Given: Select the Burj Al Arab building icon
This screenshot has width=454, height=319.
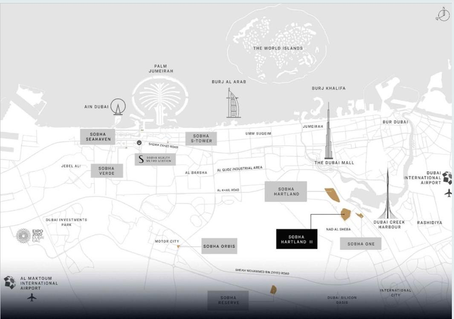Looking at the screenshot, I should tap(234, 103).
